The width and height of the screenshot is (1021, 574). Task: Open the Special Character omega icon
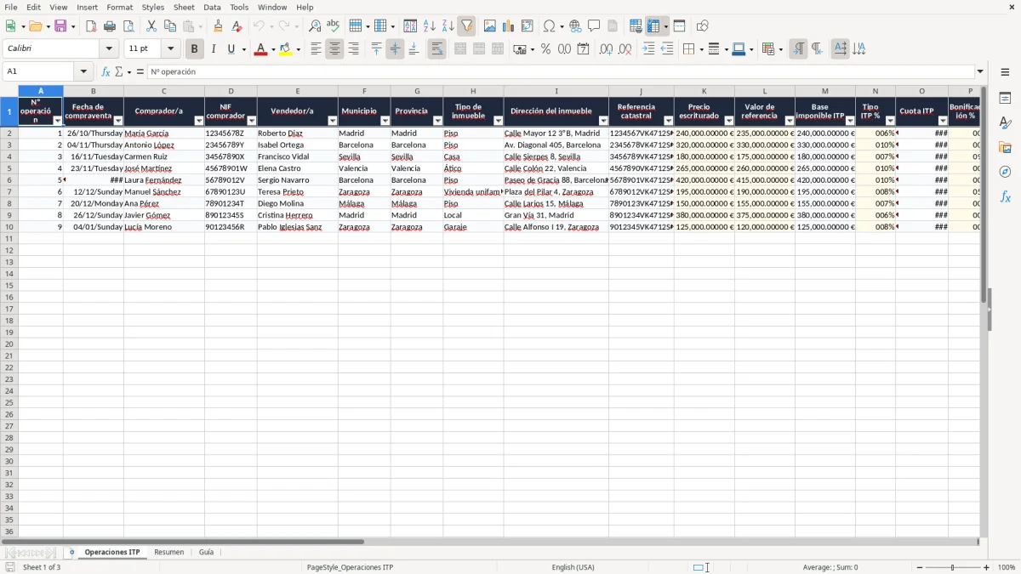[550, 26]
